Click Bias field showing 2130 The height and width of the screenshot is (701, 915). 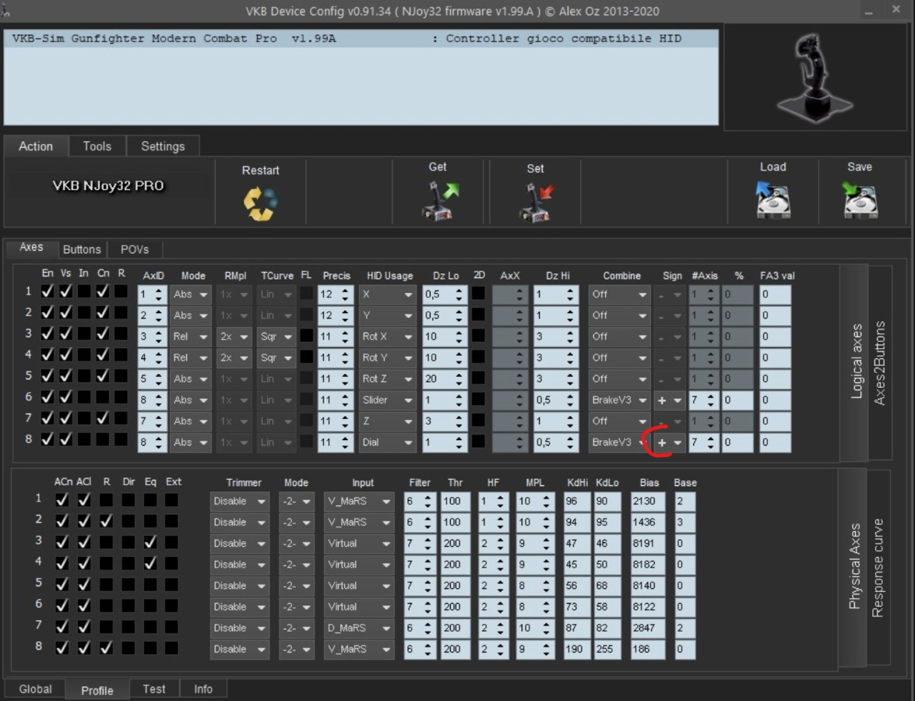pos(648,502)
